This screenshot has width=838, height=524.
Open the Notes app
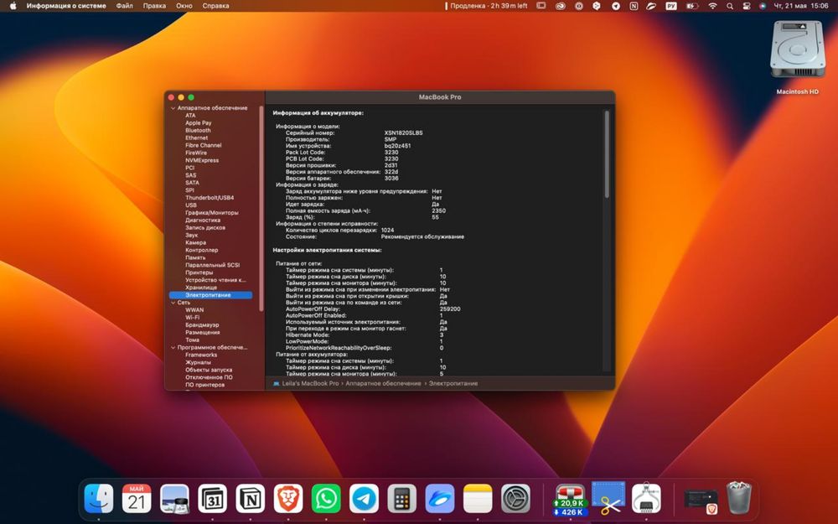click(478, 498)
